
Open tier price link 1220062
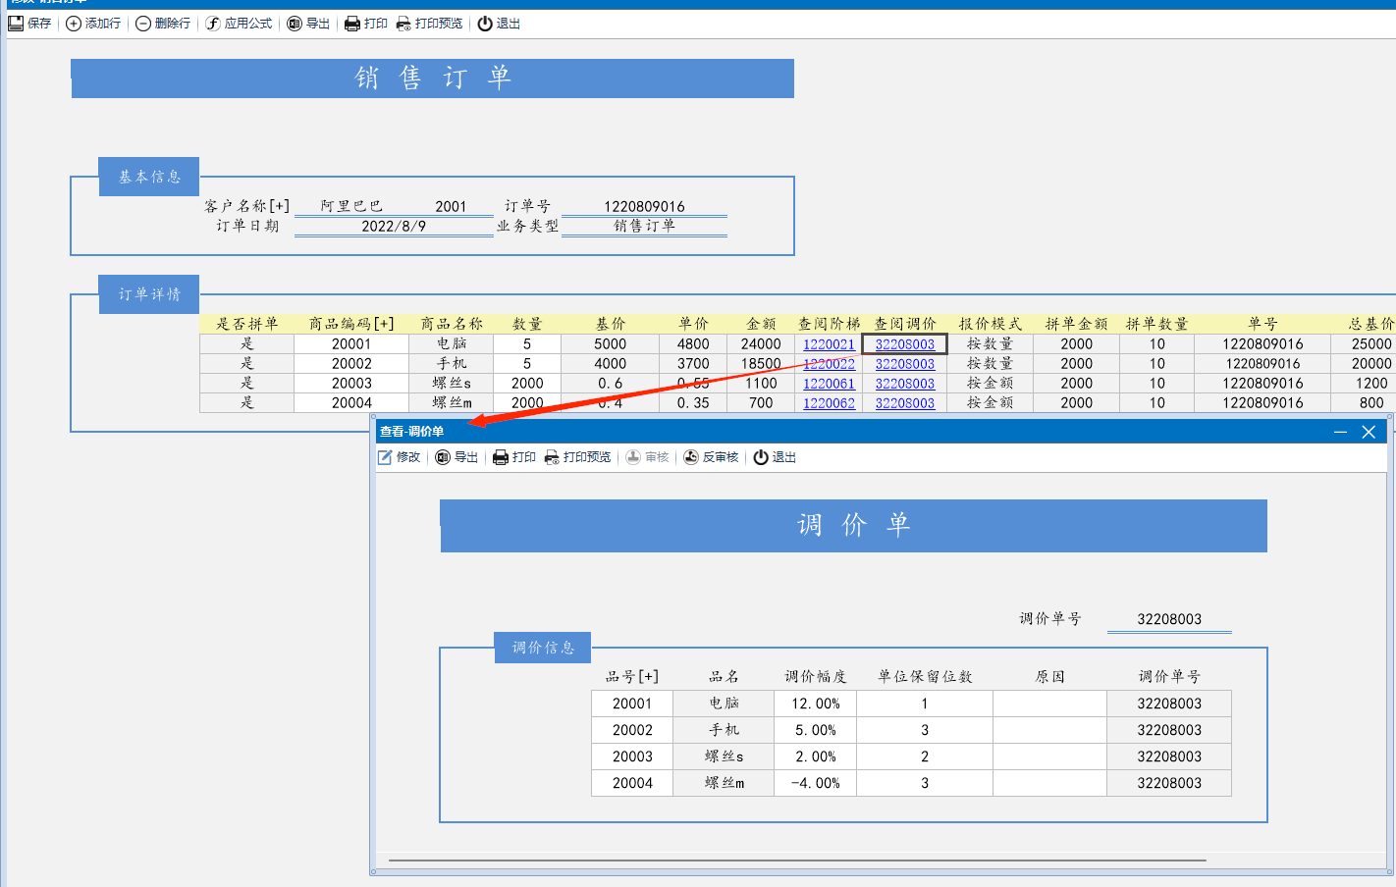pyautogui.click(x=829, y=403)
